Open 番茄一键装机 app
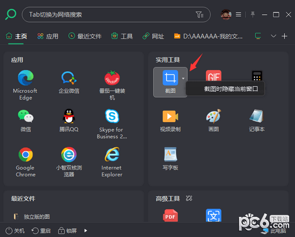This screenshot has width=295, height=237. click(x=112, y=85)
